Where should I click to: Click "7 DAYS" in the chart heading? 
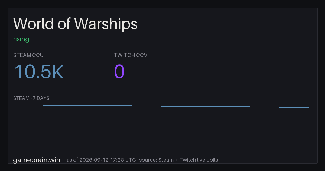(41, 98)
